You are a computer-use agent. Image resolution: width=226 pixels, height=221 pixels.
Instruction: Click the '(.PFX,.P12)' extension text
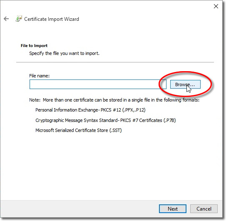(x=134, y=110)
